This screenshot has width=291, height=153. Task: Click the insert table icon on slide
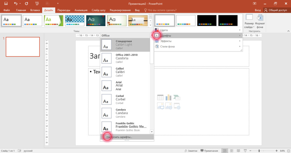[x=160, y=97]
